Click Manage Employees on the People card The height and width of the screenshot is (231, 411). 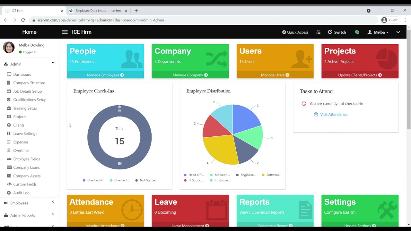[105, 75]
